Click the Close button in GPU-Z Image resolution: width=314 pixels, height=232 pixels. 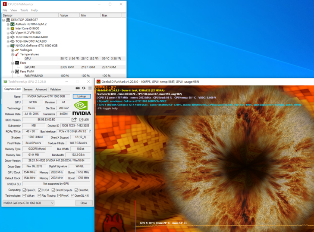[83, 203]
